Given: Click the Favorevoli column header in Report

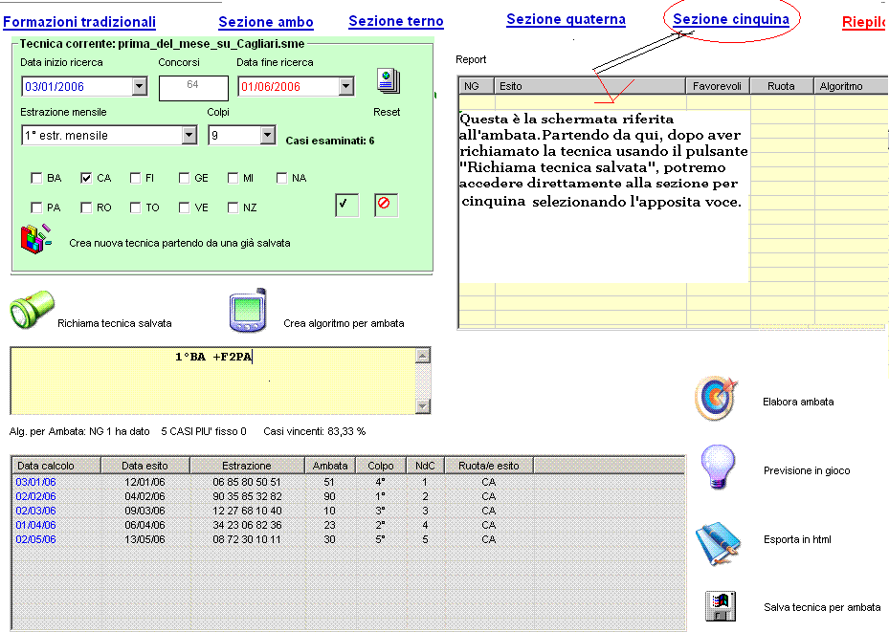Looking at the screenshot, I should click(717, 86).
